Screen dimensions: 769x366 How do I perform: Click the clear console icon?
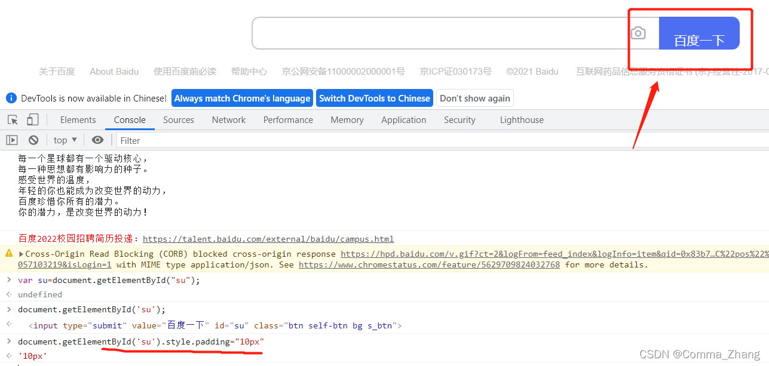(33, 140)
